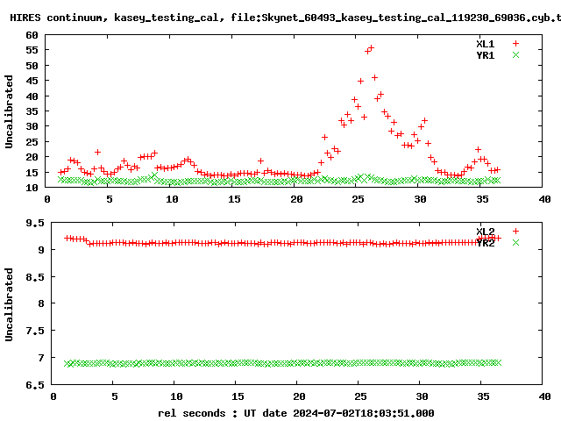Click the rel seconds UT date axis label
561x421 pixels.
[296, 413]
